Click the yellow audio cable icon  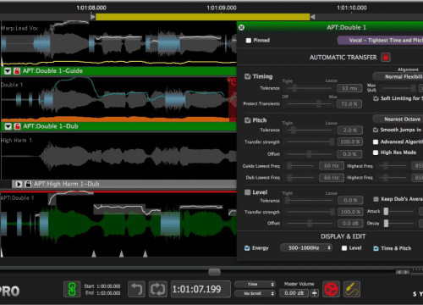pyautogui.click(x=352, y=289)
